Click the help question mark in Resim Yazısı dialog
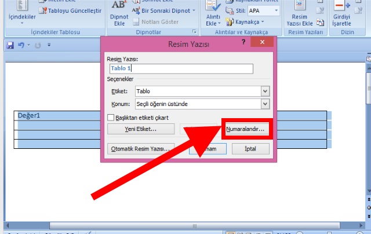The width and height of the screenshot is (371, 234). [243, 42]
